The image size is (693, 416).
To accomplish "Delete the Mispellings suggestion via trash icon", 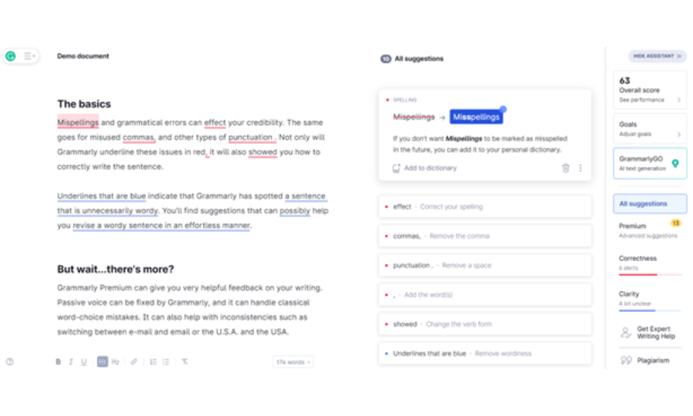I will [x=567, y=168].
